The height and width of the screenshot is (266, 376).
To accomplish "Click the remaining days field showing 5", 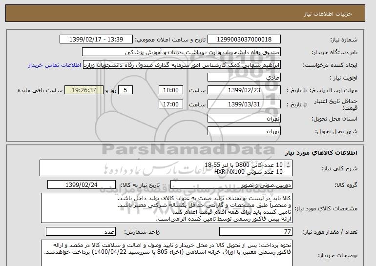I will coord(125,90).
